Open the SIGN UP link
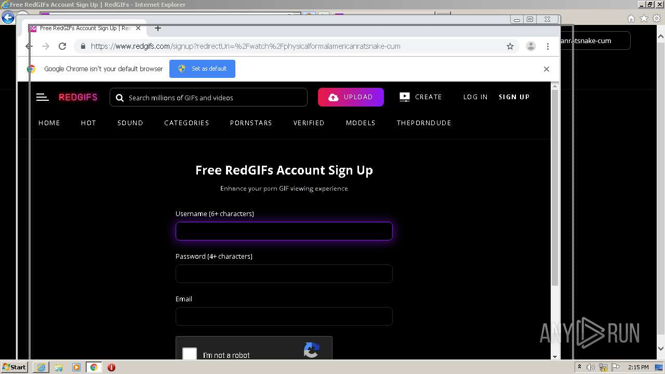The height and width of the screenshot is (374, 665). 514,97
